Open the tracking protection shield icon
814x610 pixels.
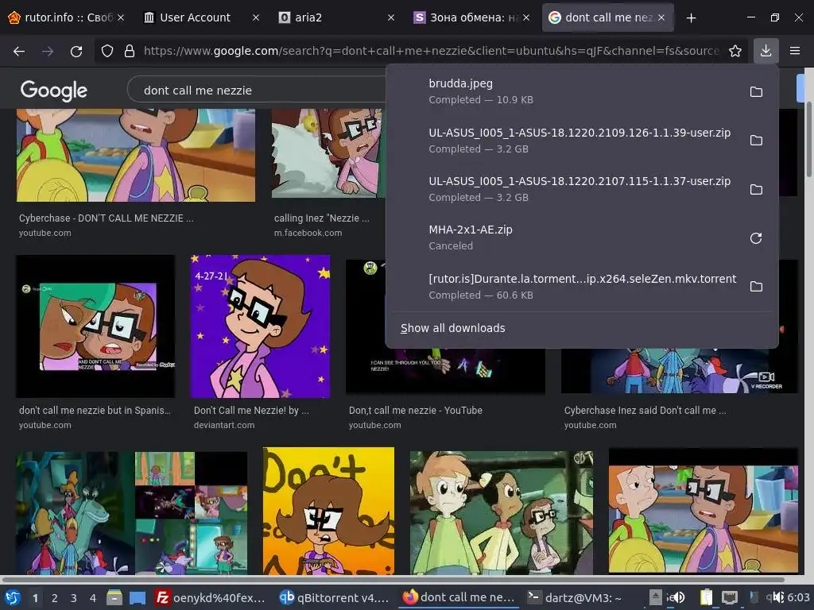point(107,51)
